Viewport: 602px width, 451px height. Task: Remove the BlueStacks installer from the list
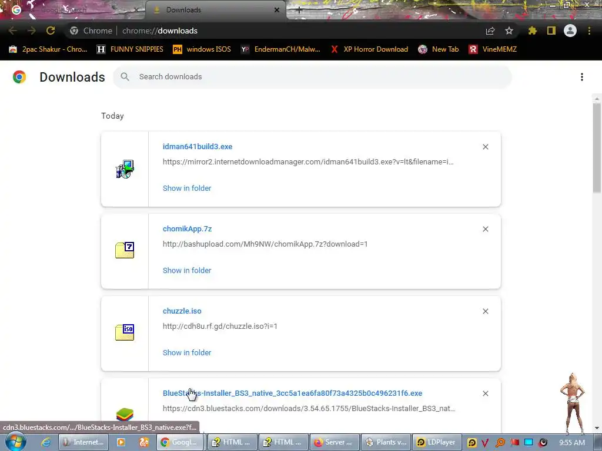pyautogui.click(x=485, y=393)
